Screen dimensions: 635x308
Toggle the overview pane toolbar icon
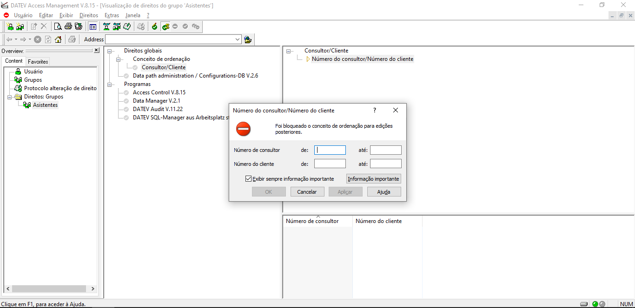click(x=93, y=26)
